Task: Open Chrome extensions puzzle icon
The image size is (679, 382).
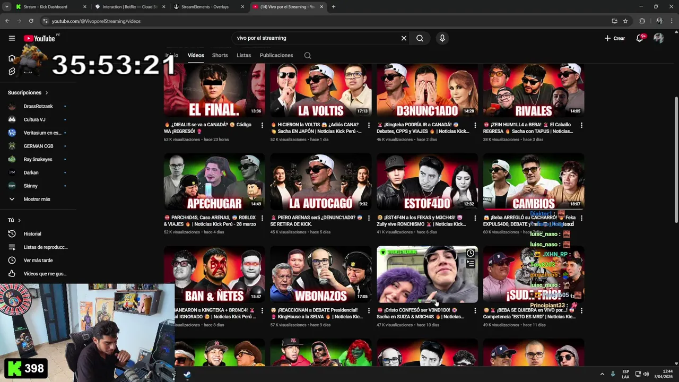Action: tap(642, 21)
